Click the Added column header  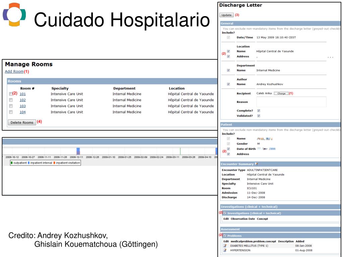click(x=300, y=241)
